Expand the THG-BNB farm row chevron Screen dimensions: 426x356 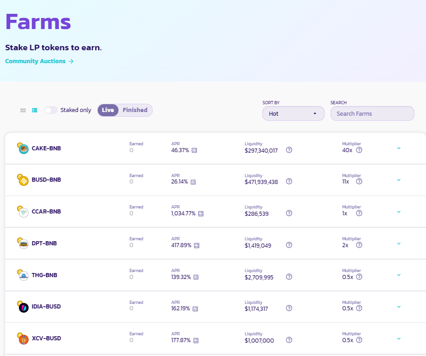[x=399, y=275]
